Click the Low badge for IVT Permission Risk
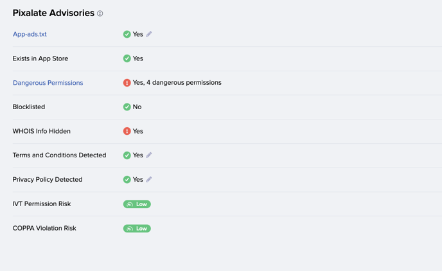Screen dimensions: 442x271 point(137,204)
